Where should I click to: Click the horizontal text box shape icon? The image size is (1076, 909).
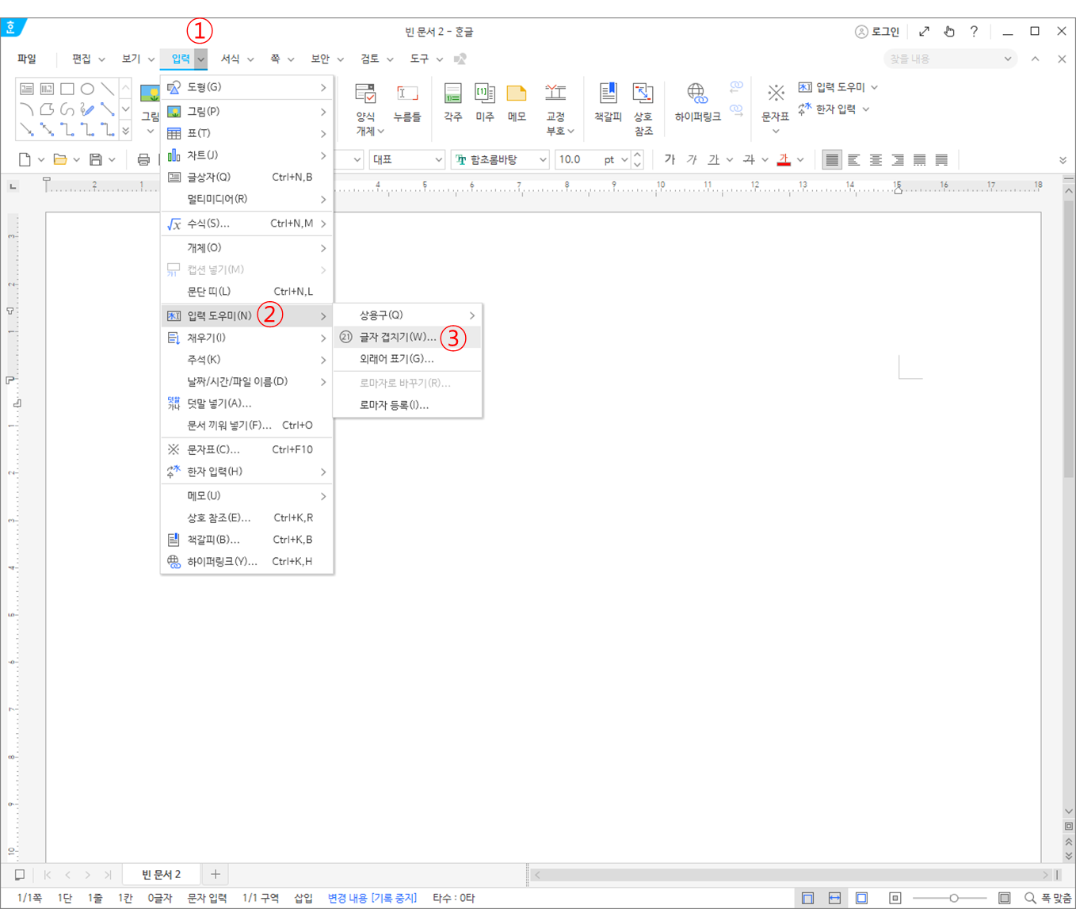pyautogui.click(x=27, y=89)
